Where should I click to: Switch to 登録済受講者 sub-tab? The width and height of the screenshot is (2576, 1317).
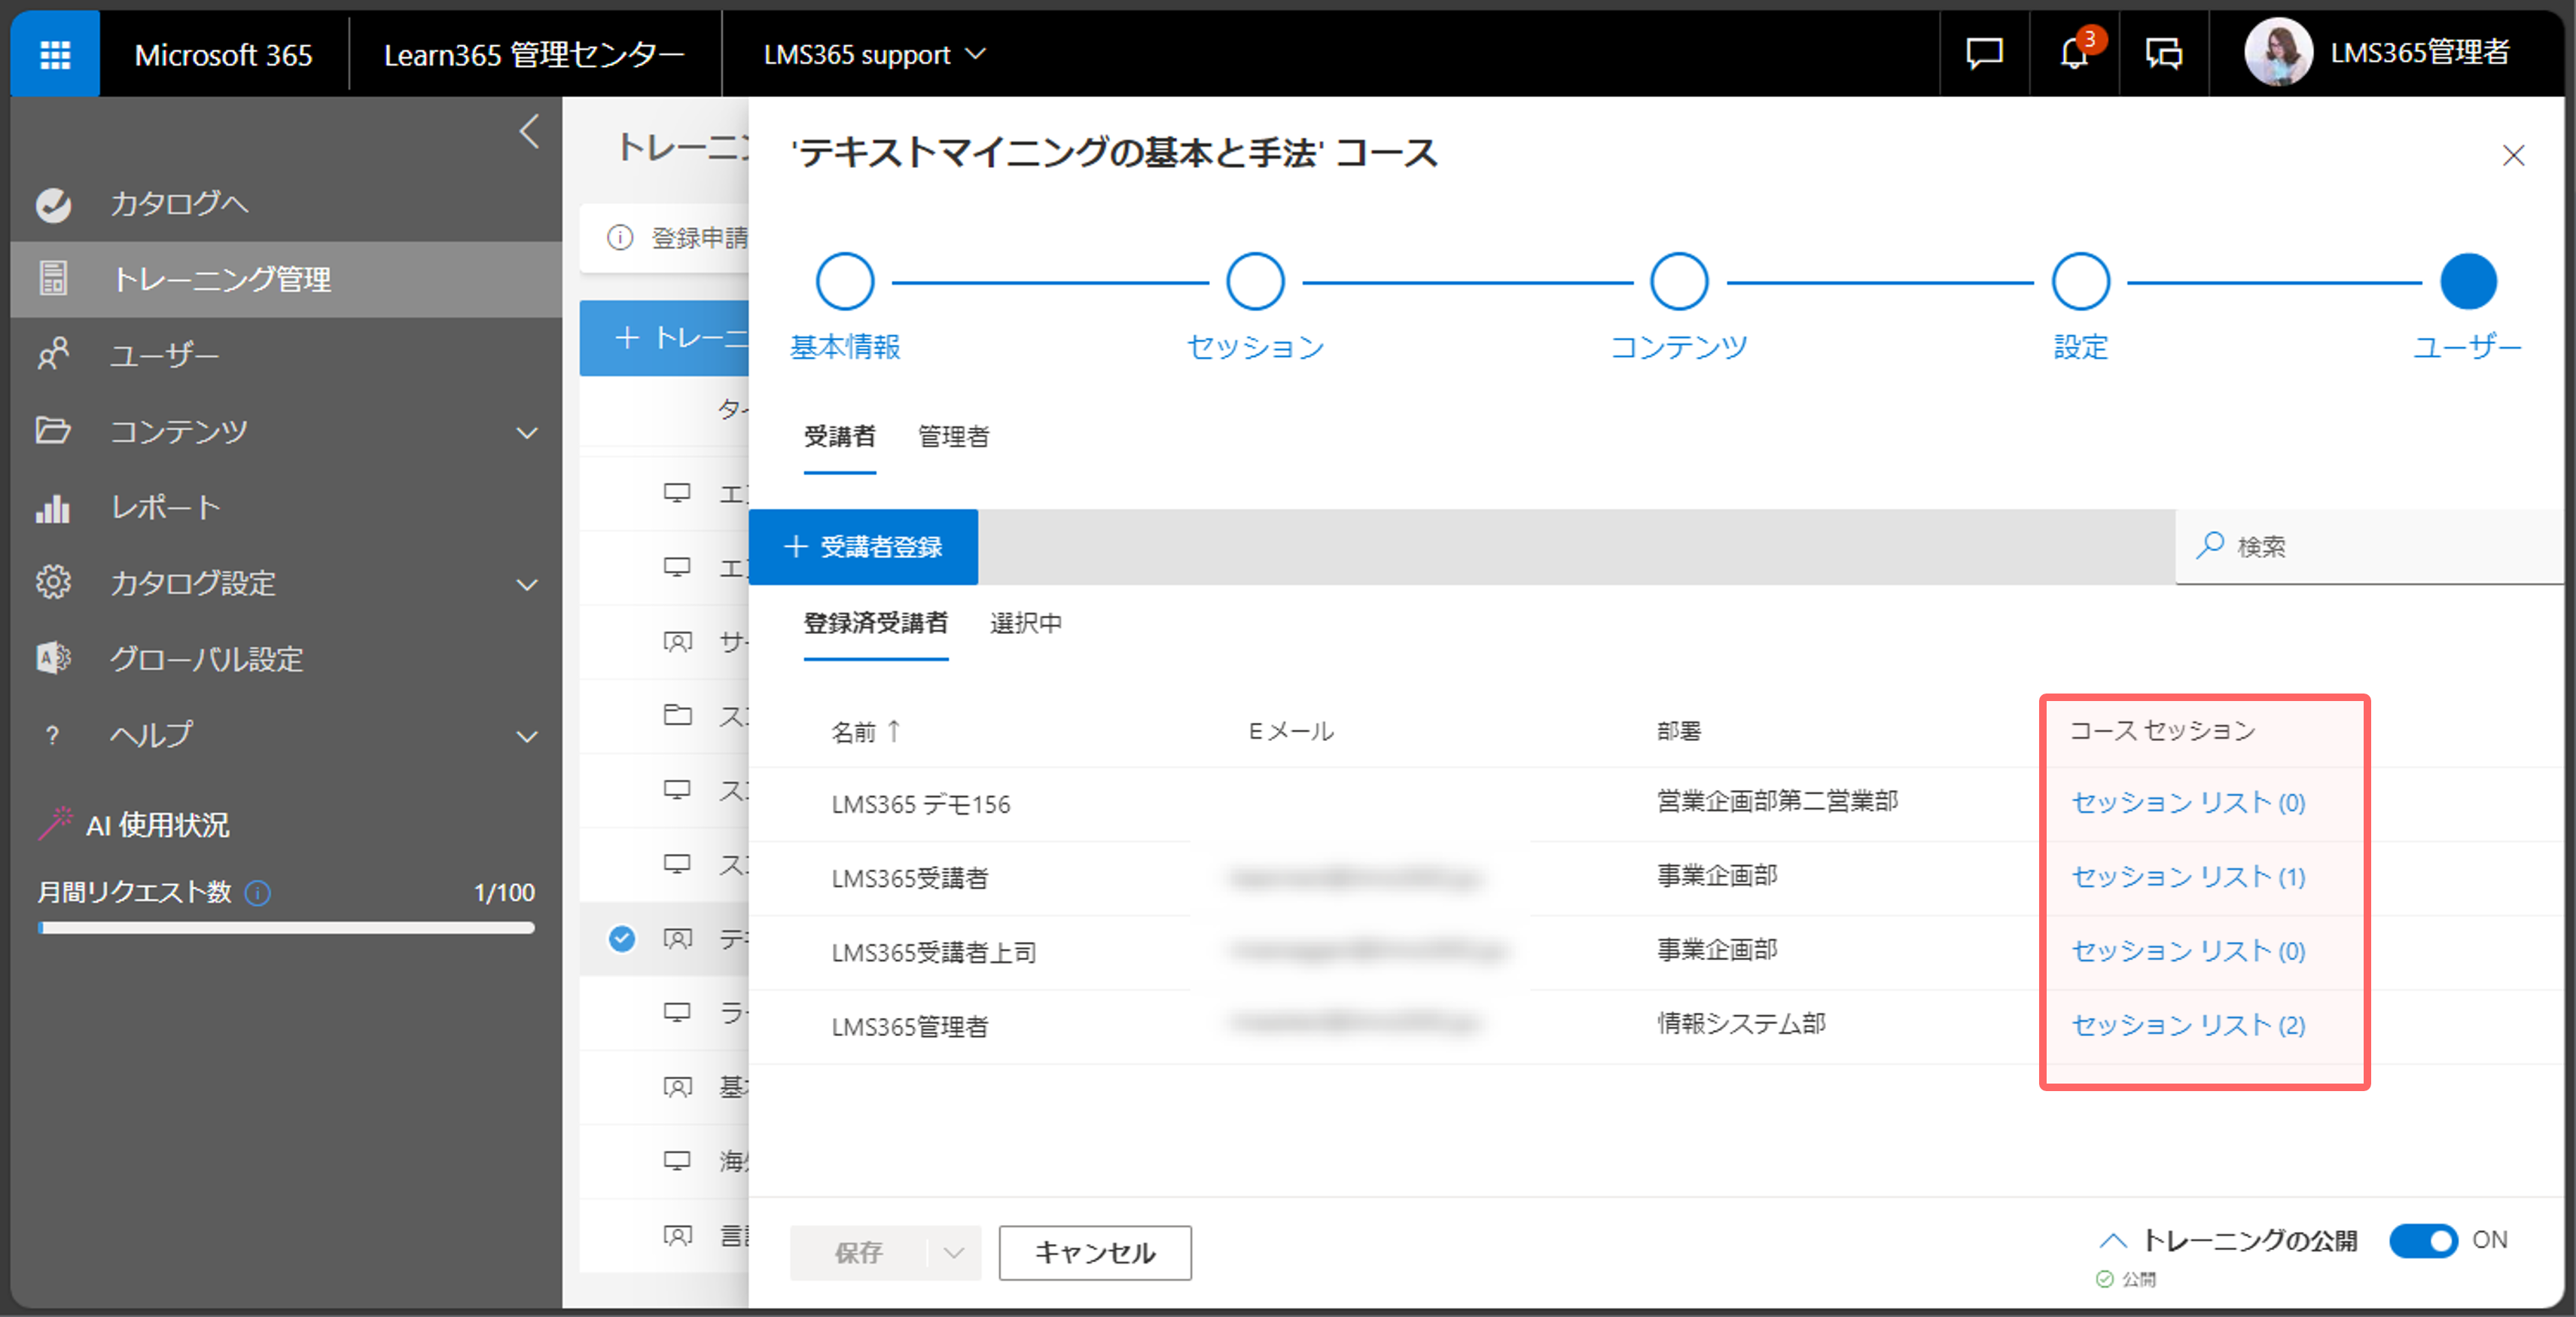876,623
